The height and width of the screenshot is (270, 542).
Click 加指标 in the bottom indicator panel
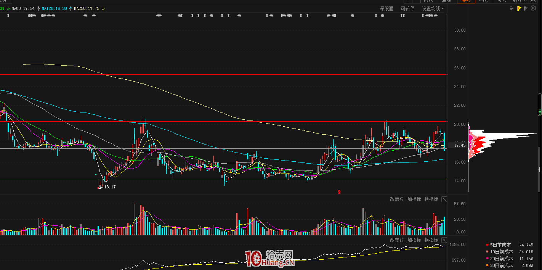pyautogui.click(x=414, y=240)
